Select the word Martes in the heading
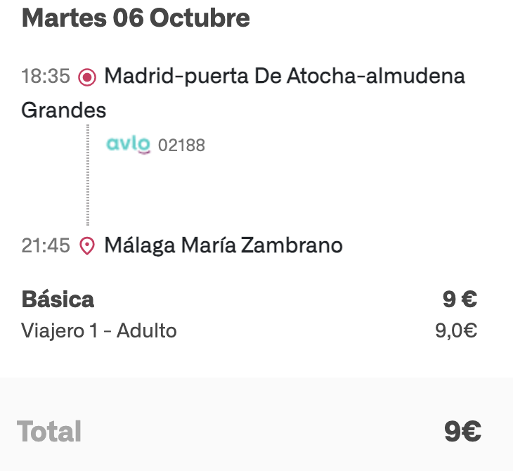The image size is (513, 471). tap(63, 18)
